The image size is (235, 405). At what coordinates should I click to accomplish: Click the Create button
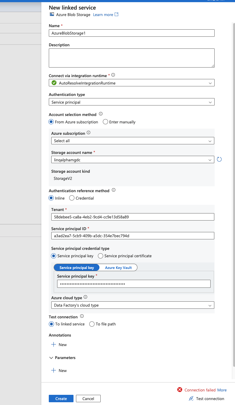coord(61,399)
